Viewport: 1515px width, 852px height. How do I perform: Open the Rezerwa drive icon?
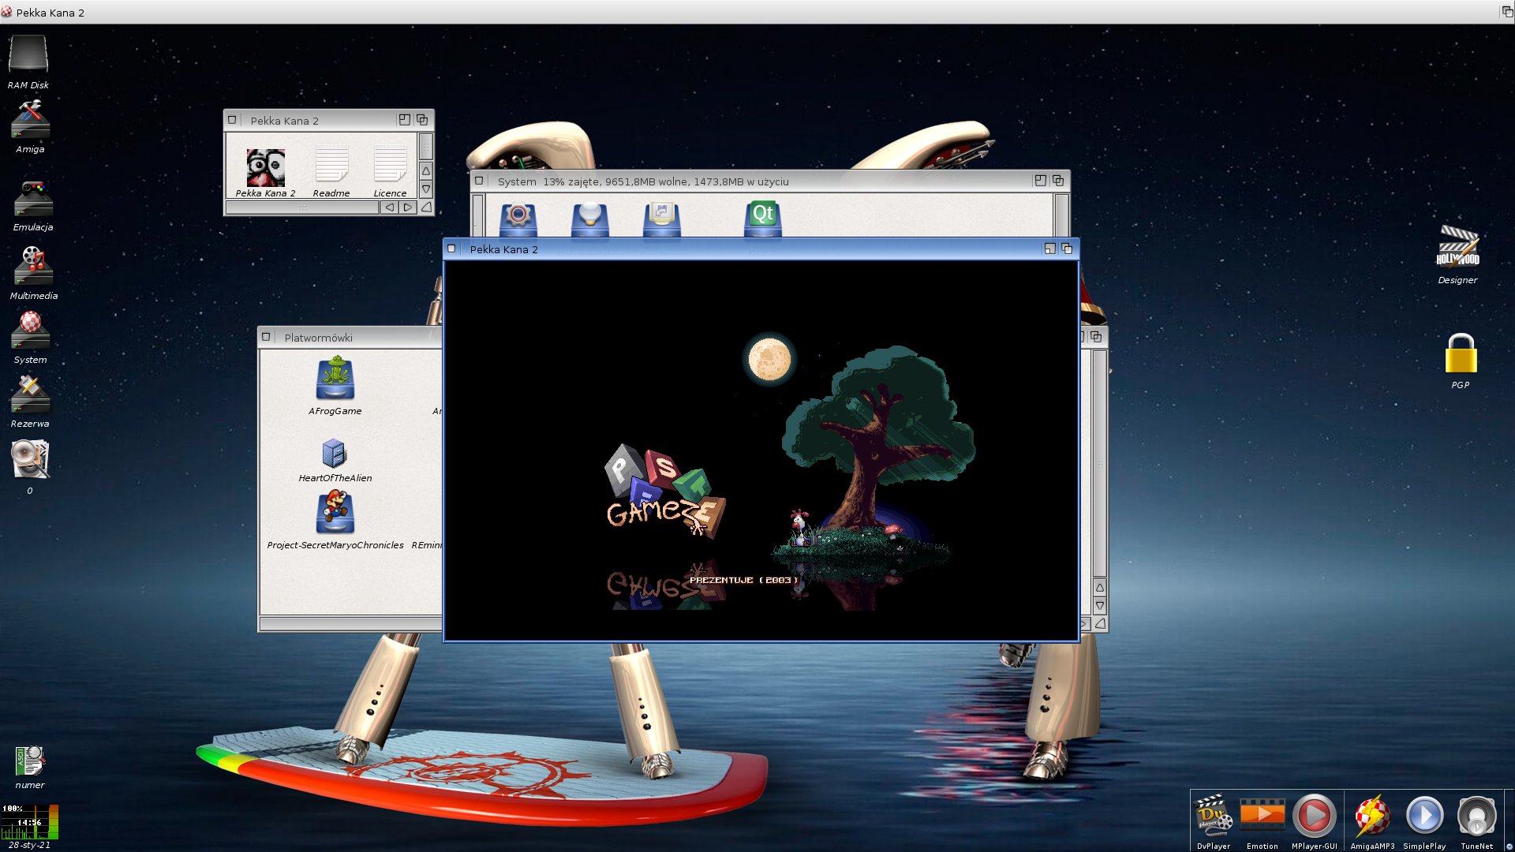tap(30, 394)
